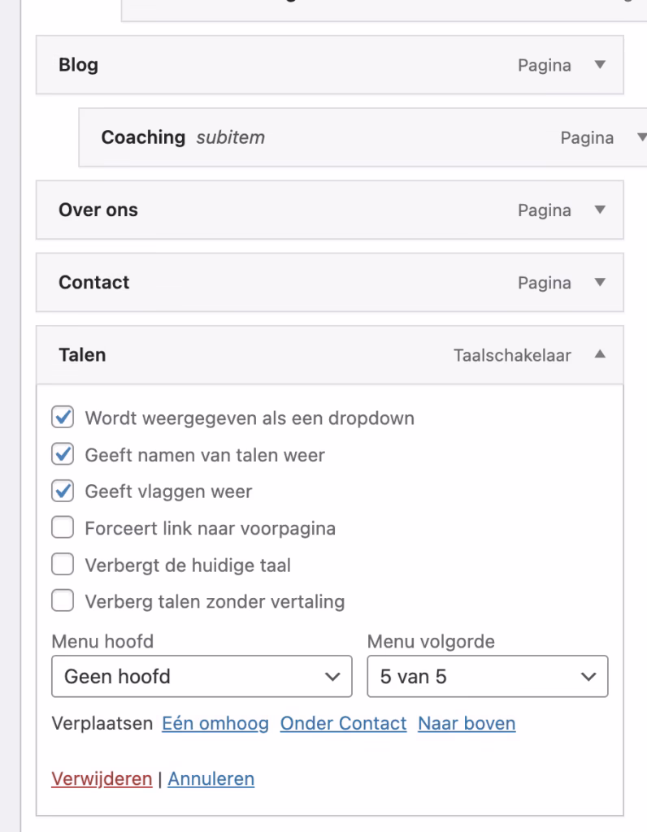The width and height of the screenshot is (647, 832).
Task: Click the dropdown arrow beside Over ons
Action: (599, 210)
